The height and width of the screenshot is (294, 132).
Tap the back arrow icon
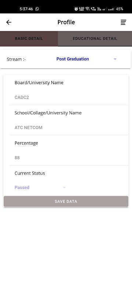coord(8,22)
